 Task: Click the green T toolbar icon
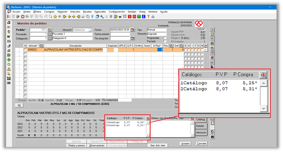139,17
